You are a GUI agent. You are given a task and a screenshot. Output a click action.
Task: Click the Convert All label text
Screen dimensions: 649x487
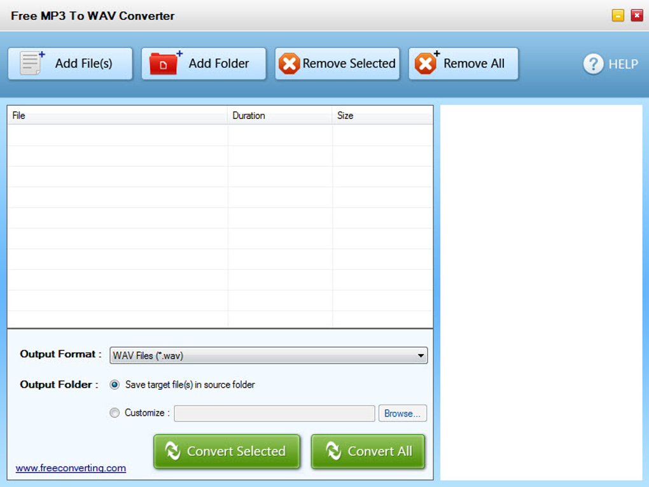(380, 451)
